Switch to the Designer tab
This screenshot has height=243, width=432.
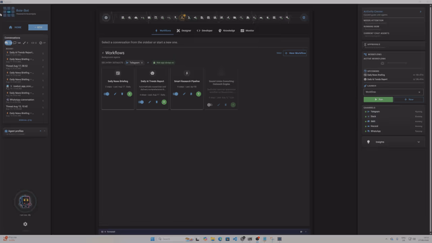tap(184, 30)
